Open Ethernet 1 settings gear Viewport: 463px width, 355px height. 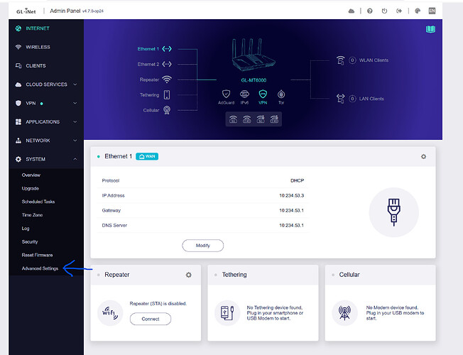coord(424,156)
